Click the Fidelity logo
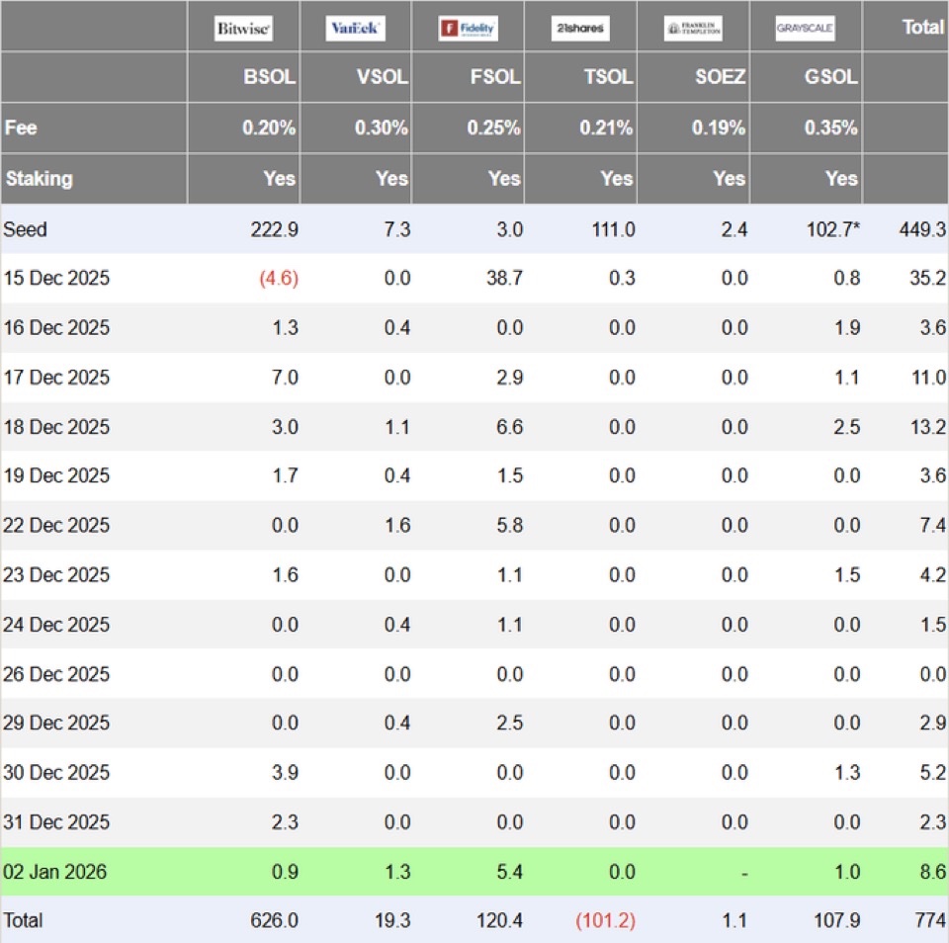This screenshot has height=943, width=949. pos(469,29)
